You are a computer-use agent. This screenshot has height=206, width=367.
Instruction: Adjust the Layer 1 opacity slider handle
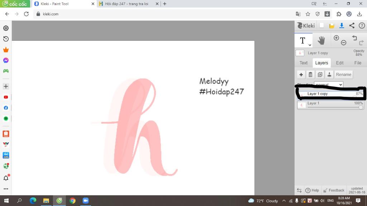361,107
